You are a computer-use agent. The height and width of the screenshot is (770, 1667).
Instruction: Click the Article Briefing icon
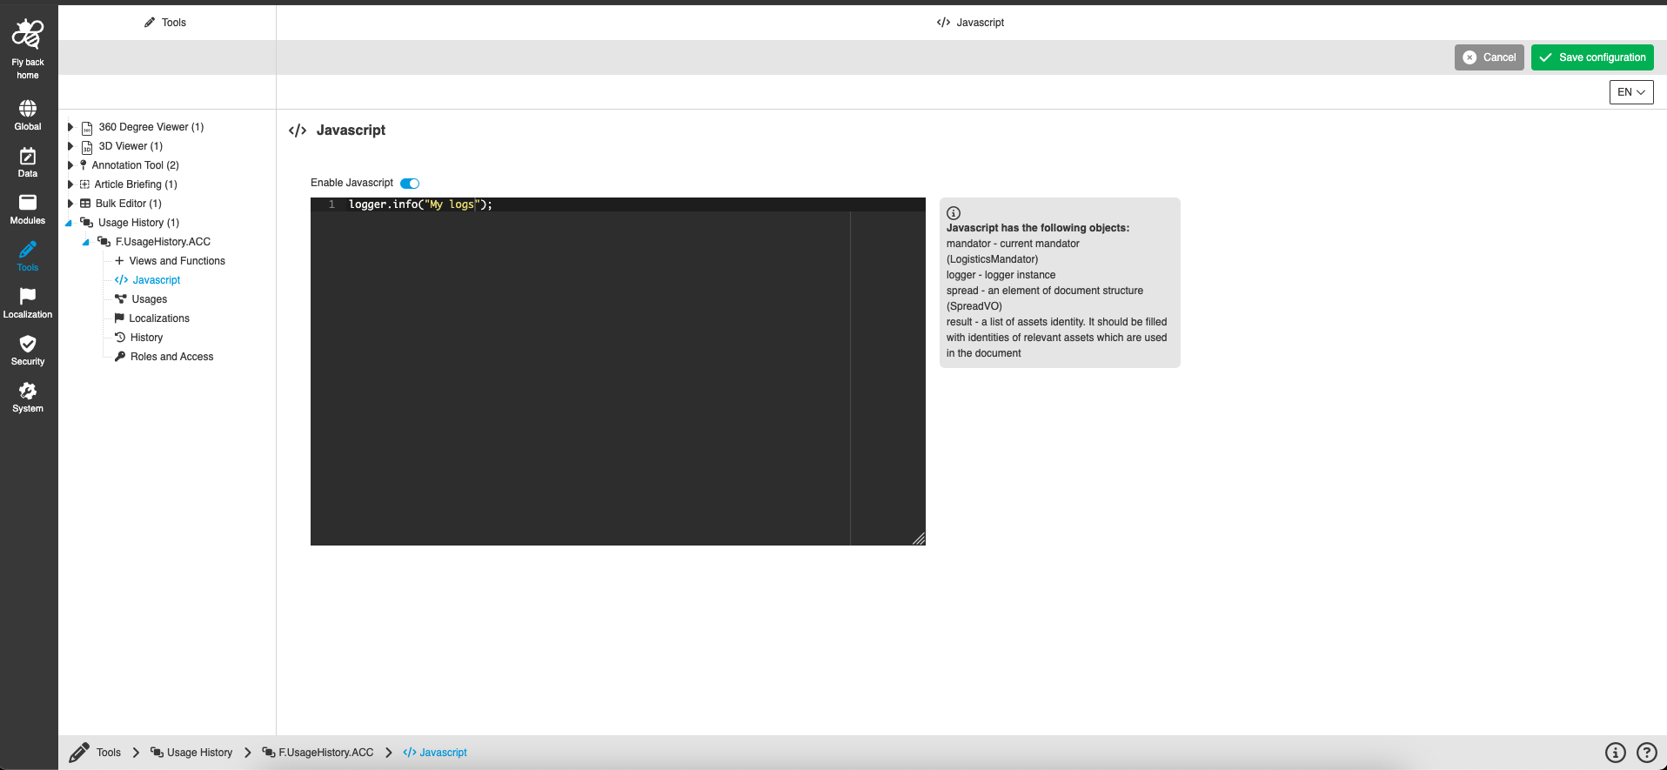click(x=84, y=184)
